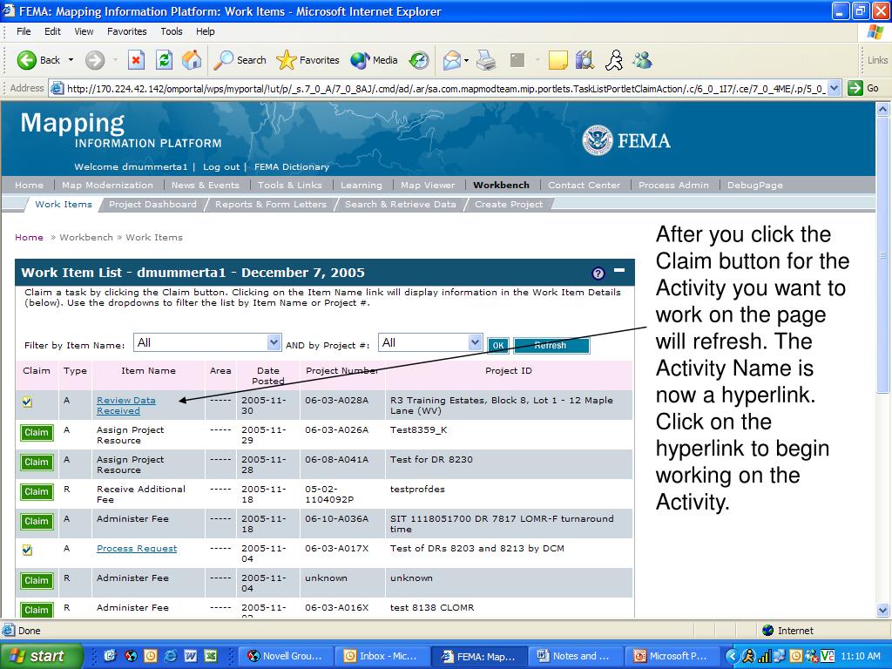
Task: Claim the Test8359_K Assign Project Resource task
Action: click(x=37, y=432)
